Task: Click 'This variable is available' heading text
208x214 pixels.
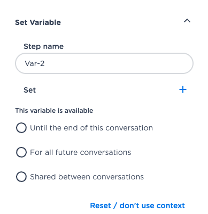Action: tap(54, 111)
